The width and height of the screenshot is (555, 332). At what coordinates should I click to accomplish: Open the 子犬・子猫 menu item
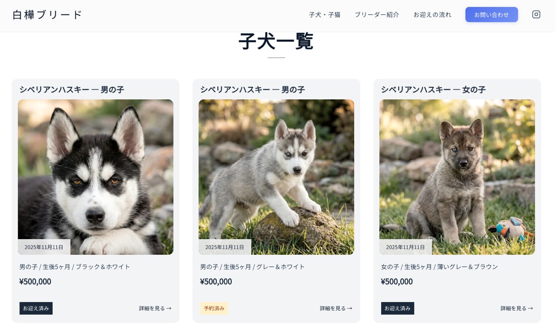click(x=325, y=14)
